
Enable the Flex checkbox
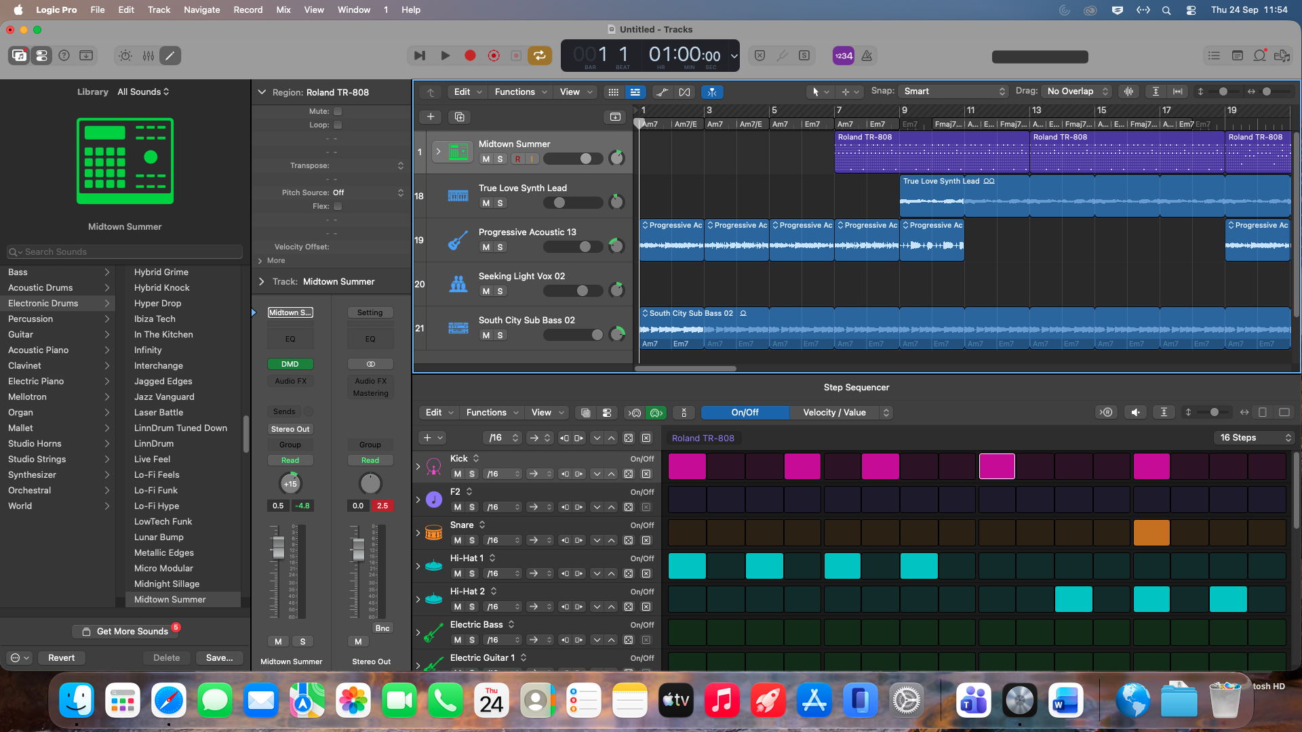(338, 206)
